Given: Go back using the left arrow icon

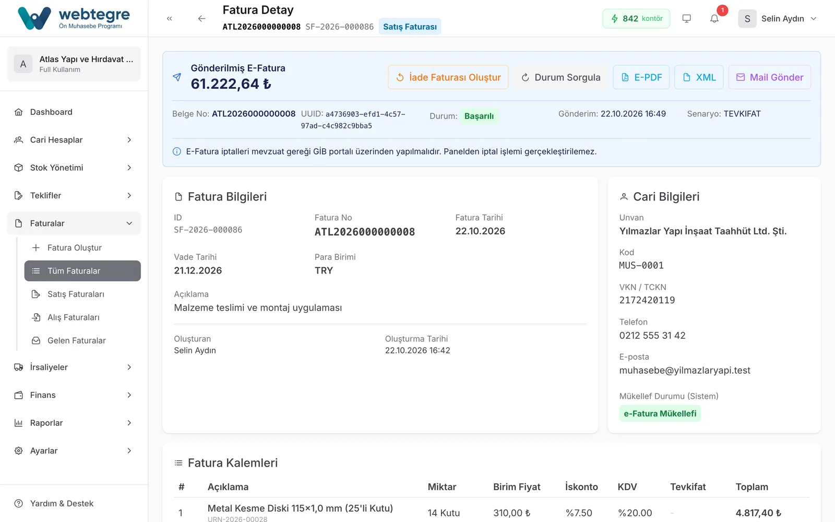Looking at the screenshot, I should point(201,19).
